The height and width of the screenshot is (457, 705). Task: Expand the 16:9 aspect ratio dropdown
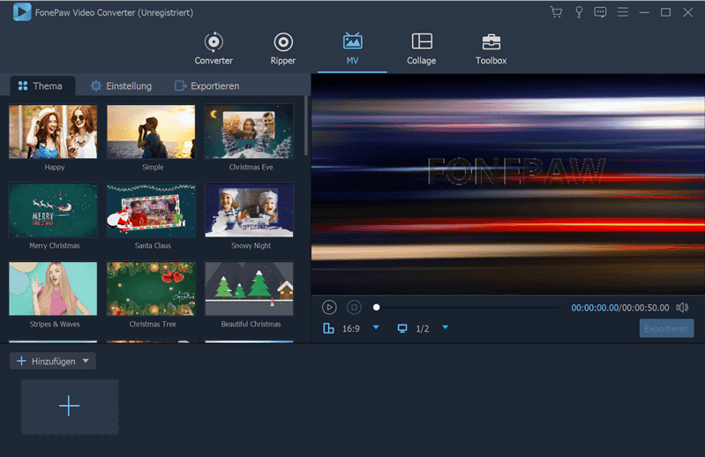[x=377, y=327]
